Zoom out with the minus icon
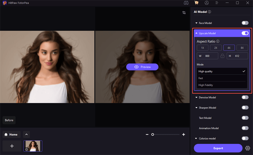This screenshot has width=253, height=155. 147,134
